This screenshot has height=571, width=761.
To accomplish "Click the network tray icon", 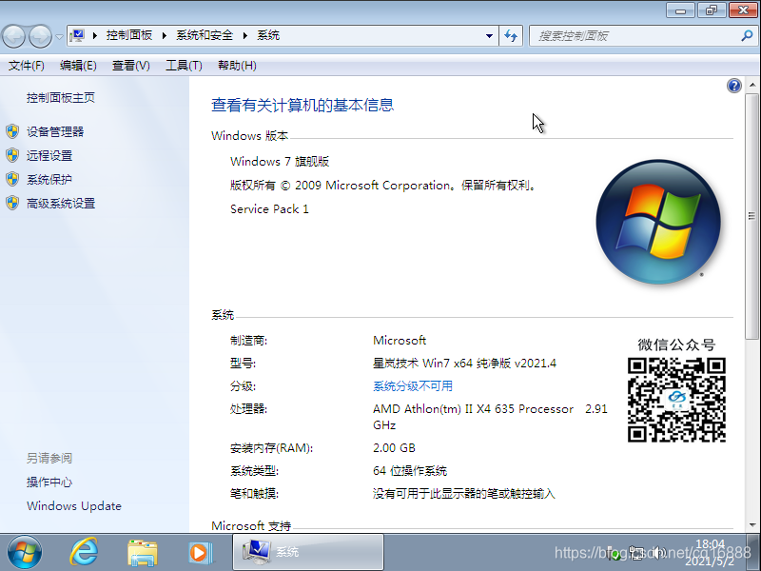I will 635,553.
